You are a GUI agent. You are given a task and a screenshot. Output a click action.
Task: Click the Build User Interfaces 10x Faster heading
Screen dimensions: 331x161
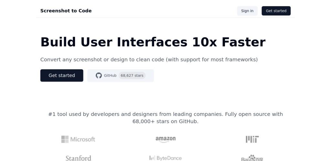click(153, 42)
